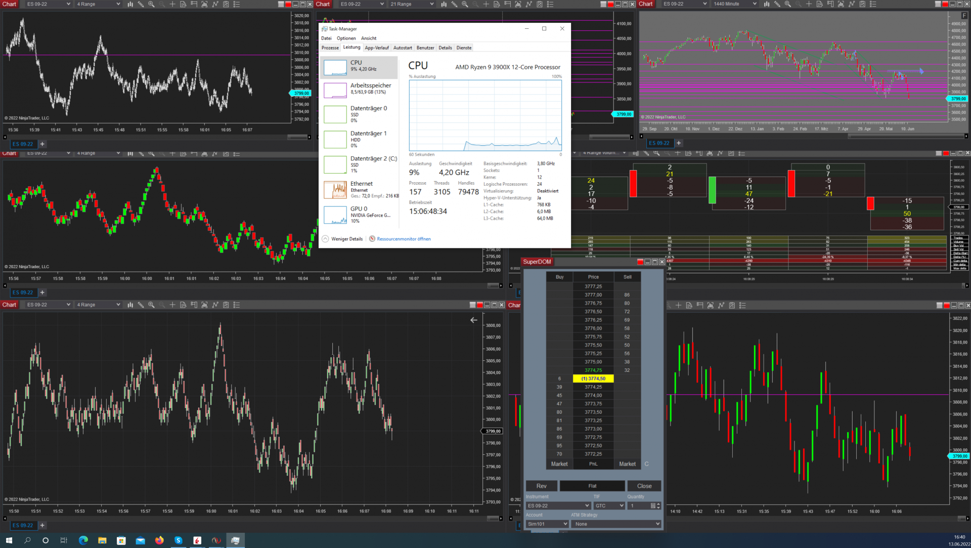Toggle gray interval link square on top-left chart

281,4
